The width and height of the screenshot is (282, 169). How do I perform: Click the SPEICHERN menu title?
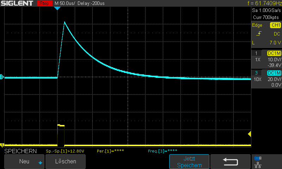[20, 151]
